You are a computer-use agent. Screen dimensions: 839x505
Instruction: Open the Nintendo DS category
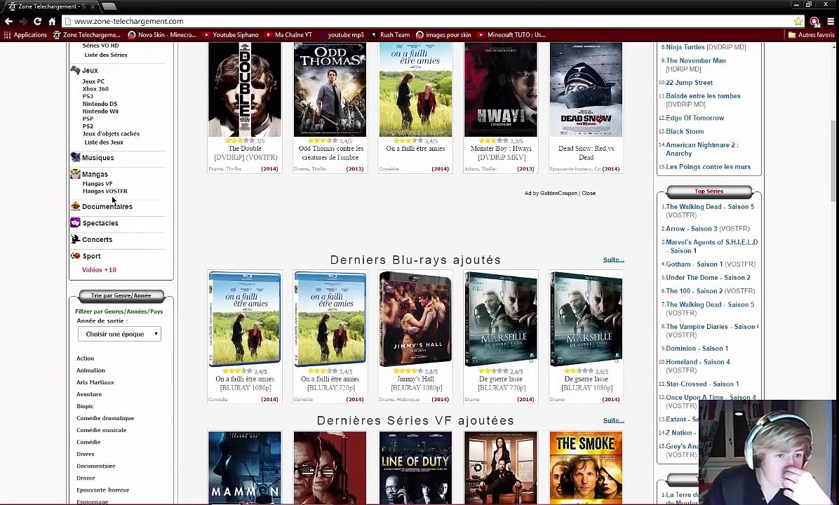(x=100, y=104)
